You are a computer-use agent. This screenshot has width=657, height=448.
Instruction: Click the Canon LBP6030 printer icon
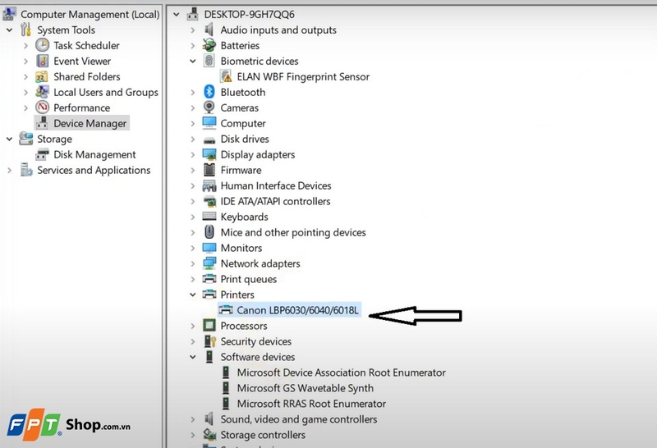[226, 310]
